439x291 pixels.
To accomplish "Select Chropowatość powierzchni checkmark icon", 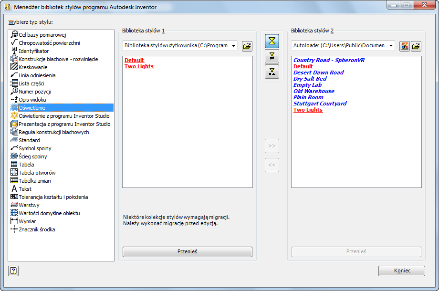I will pyautogui.click(x=14, y=42).
